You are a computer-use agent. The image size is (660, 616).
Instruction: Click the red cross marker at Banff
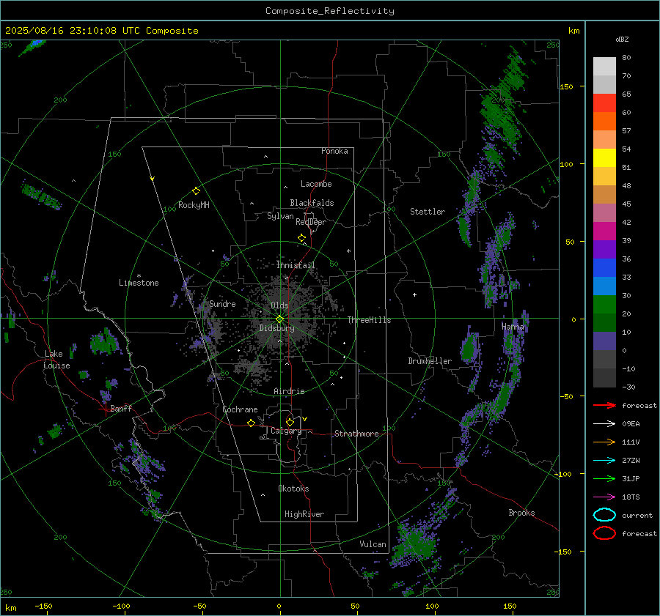tap(104, 409)
